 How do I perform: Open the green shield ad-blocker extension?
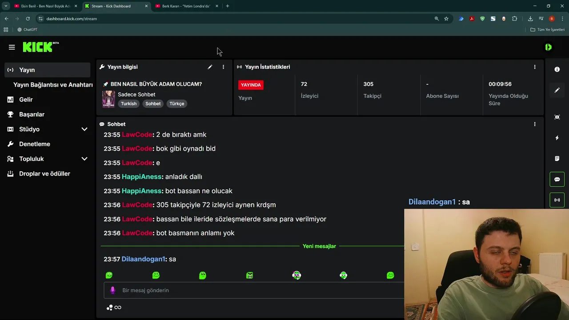[482, 19]
